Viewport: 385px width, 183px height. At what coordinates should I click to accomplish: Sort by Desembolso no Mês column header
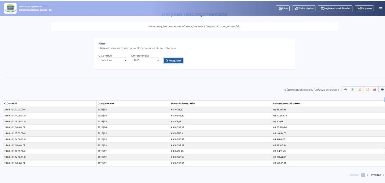click(x=183, y=104)
